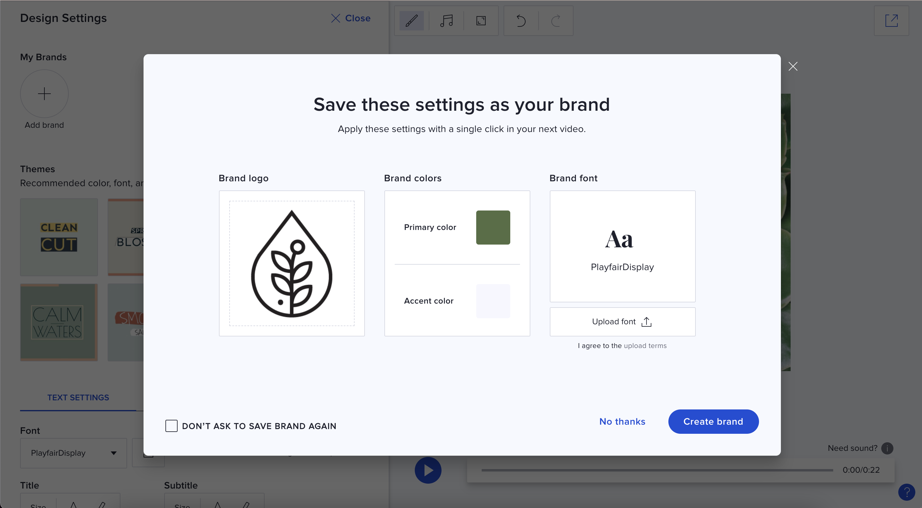Click the upload terms link
922x508 pixels.
coord(645,345)
